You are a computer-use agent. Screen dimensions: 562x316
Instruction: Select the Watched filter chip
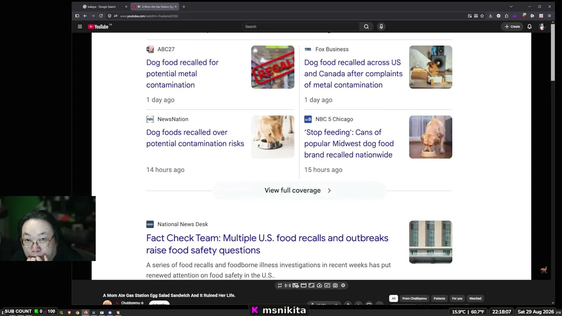click(475, 298)
